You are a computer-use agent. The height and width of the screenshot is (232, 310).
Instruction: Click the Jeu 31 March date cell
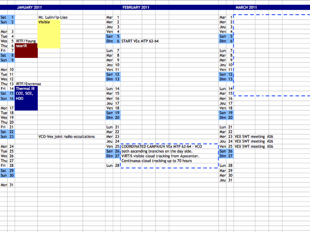(226, 180)
